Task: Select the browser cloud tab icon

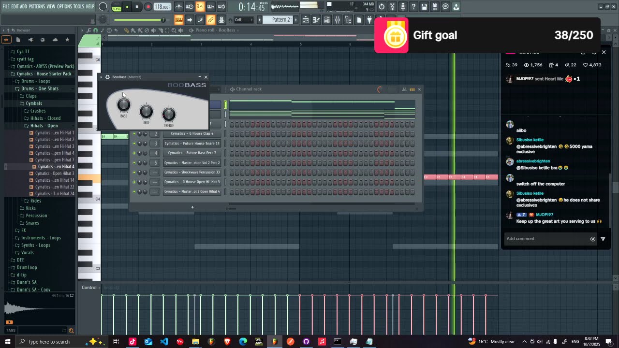Action: 55,40
